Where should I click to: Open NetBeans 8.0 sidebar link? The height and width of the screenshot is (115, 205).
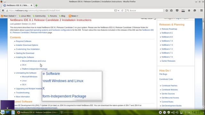167,37
